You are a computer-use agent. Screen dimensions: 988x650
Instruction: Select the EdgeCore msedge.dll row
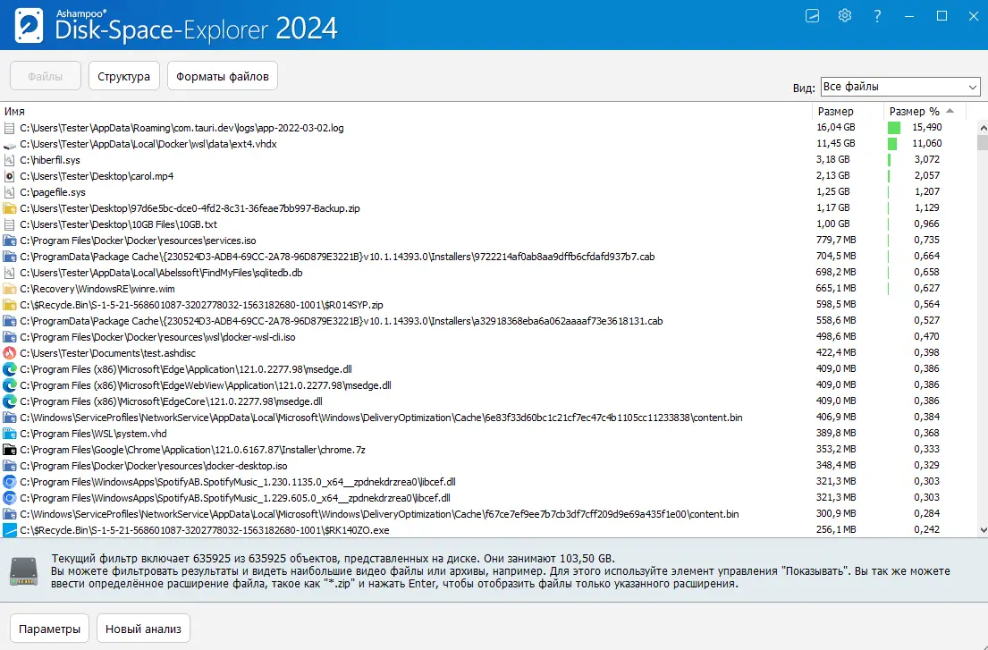(488, 401)
